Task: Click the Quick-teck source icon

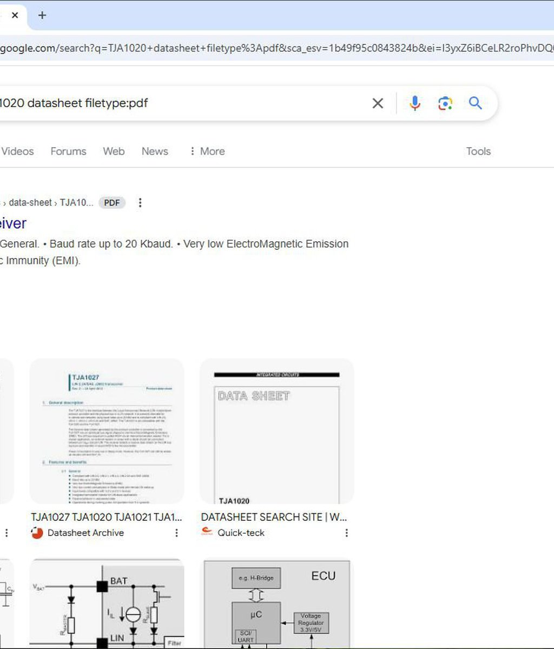Action: 207,533
